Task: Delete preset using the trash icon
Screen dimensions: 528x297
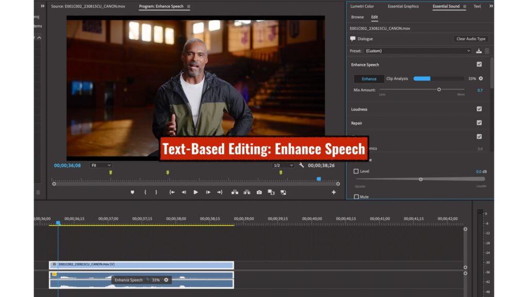Action: click(487, 51)
